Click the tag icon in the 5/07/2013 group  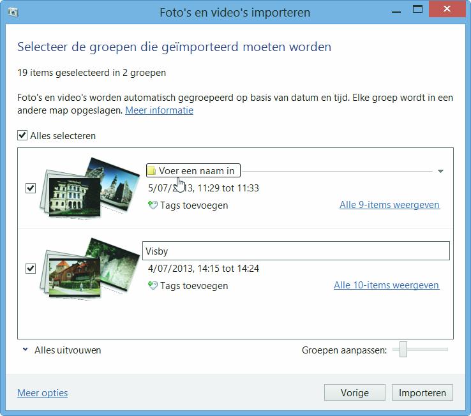pos(153,205)
